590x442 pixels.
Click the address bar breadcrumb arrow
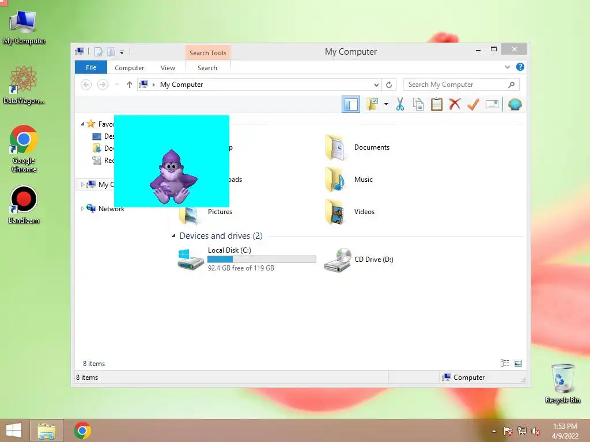click(x=153, y=85)
